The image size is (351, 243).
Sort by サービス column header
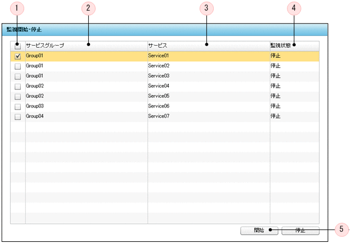[209, 46]
